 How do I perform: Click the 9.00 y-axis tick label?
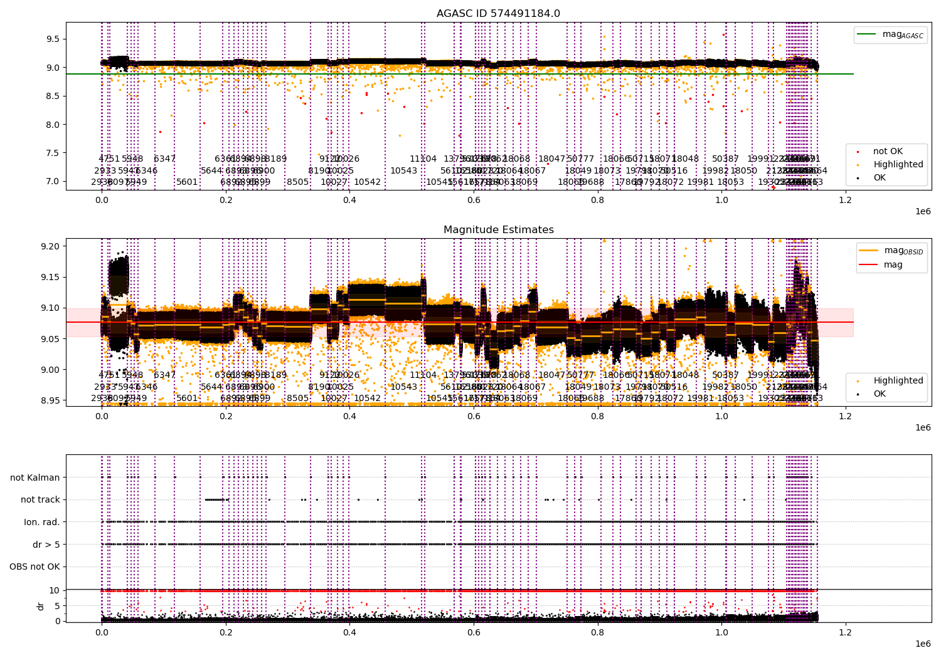pyautogui.click(x=50, y=370)
